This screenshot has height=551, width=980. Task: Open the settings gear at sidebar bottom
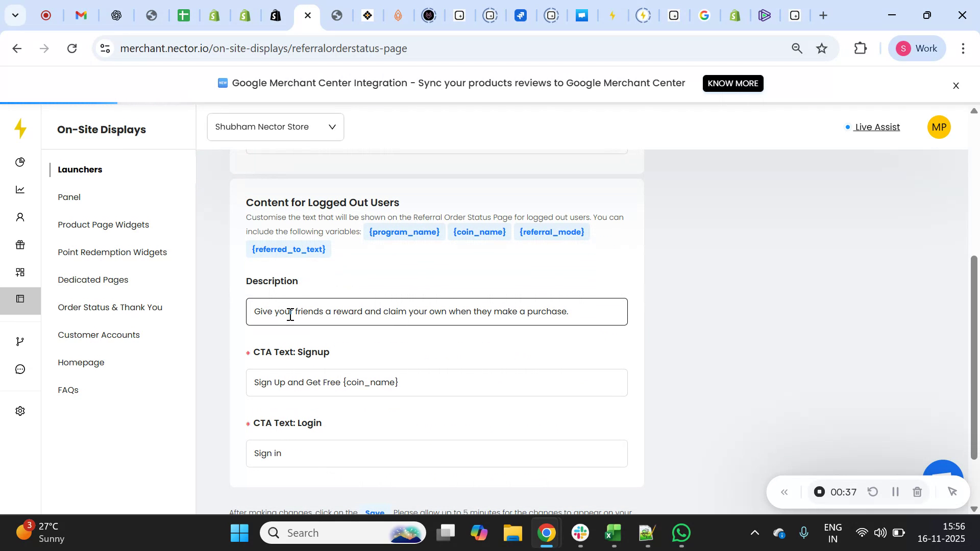coord(20,410)
